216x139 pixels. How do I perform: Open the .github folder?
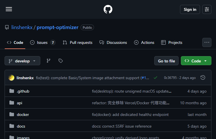coord(23,91)
